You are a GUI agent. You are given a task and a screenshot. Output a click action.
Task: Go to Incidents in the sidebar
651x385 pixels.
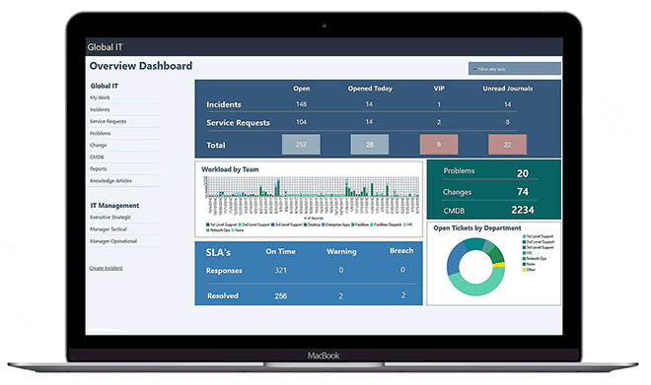pos(100,109)
